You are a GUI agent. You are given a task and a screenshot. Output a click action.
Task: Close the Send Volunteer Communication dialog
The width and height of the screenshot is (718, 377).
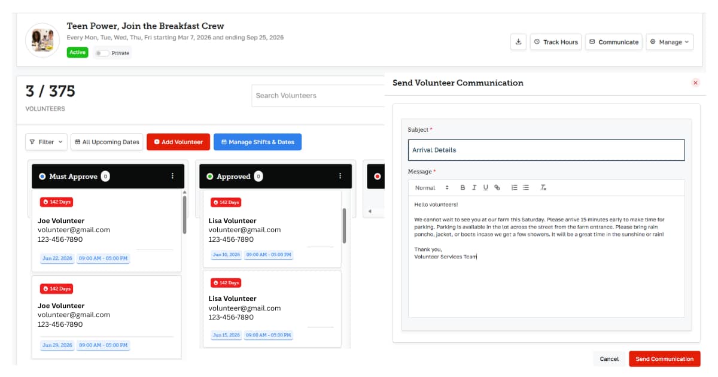[695, 83]
